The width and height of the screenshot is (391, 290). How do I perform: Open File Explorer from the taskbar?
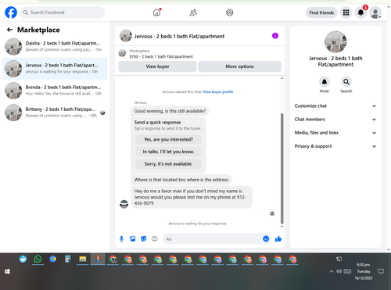pyautogui.click(x=83, y=259)
